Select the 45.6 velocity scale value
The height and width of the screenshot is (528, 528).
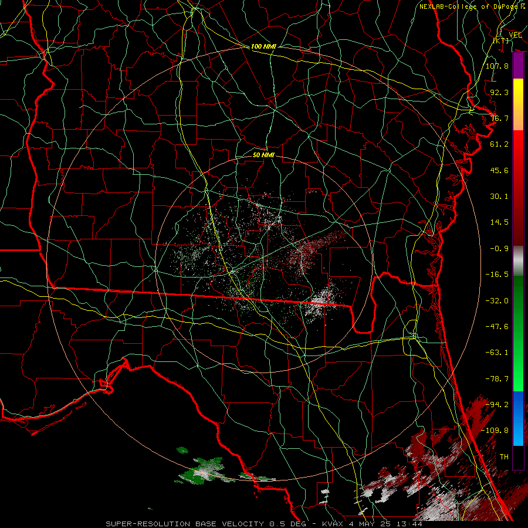click(499, 170)
